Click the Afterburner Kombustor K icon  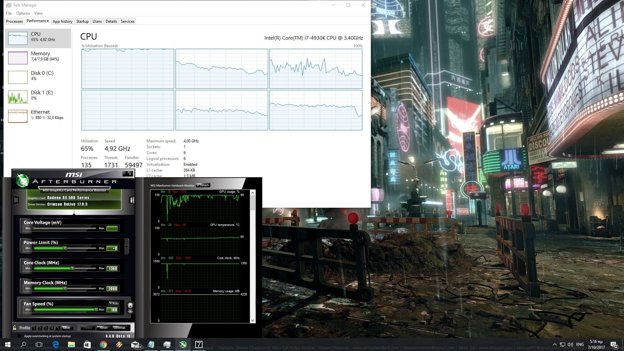click(x=16, y=200)
